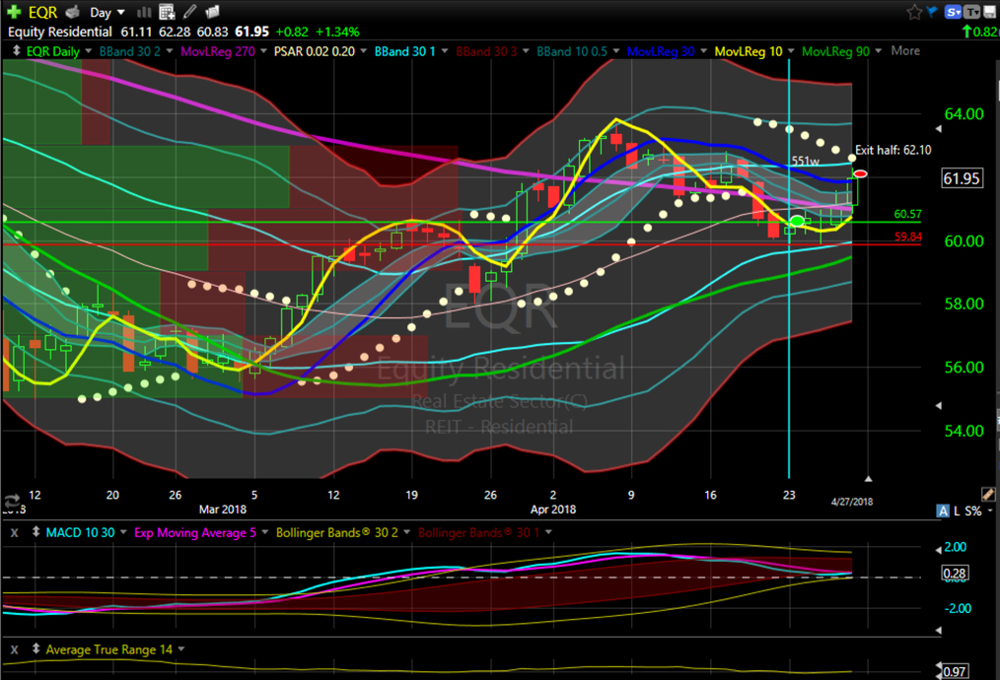Click the 61.95 price label on scale
Image resolution: width=1000 pixels, height=680 pixels.
pos(961,178)
